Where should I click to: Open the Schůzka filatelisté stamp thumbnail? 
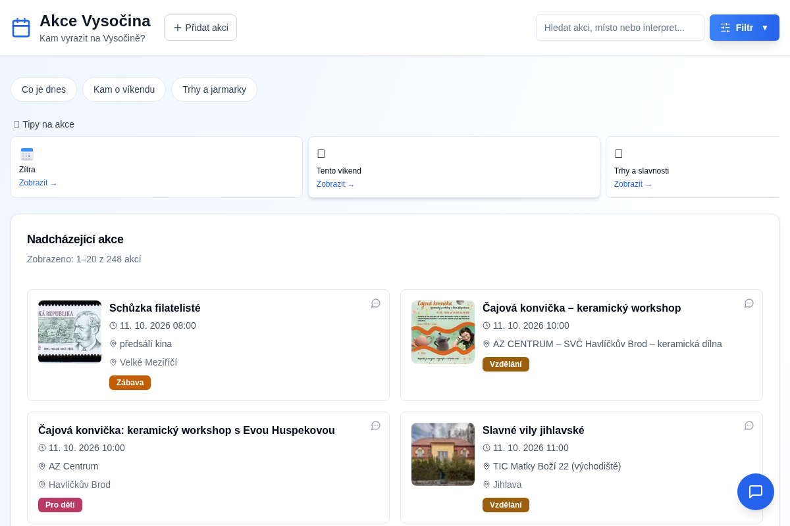tap(70, 332)
